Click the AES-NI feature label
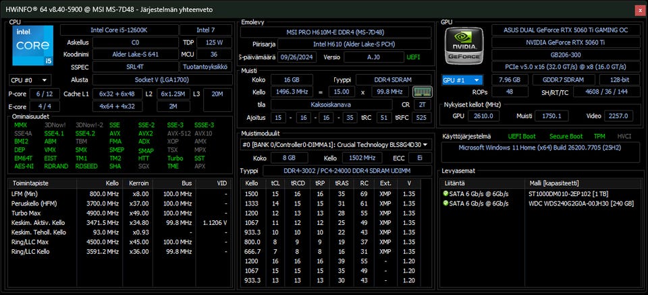 23,166
